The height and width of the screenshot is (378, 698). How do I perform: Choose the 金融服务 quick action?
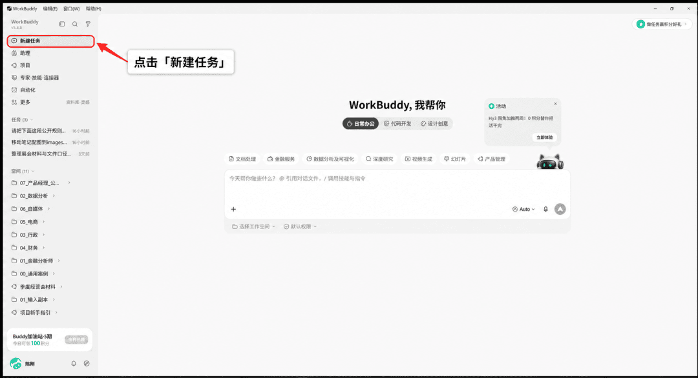pyautogui.click(x=281, y=159)
